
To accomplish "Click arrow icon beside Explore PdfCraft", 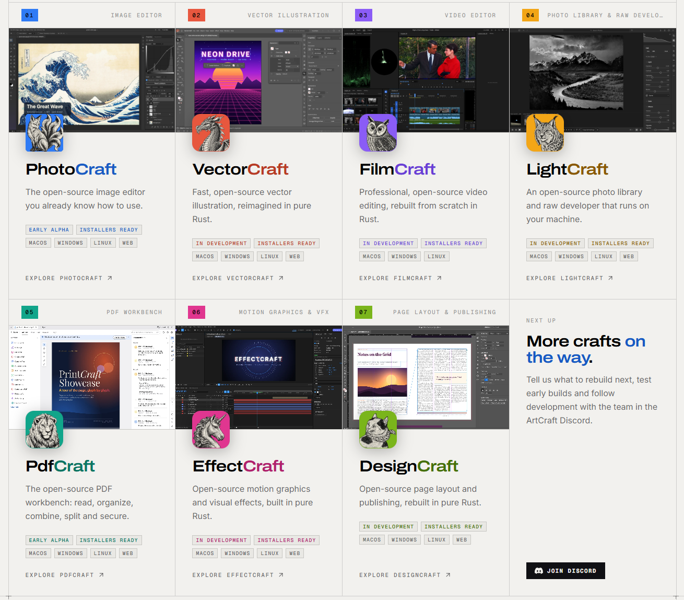I will point(101,575).
